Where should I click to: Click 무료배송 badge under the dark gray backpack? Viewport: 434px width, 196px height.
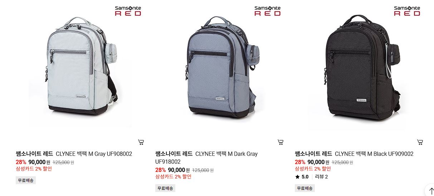point(165,188)
